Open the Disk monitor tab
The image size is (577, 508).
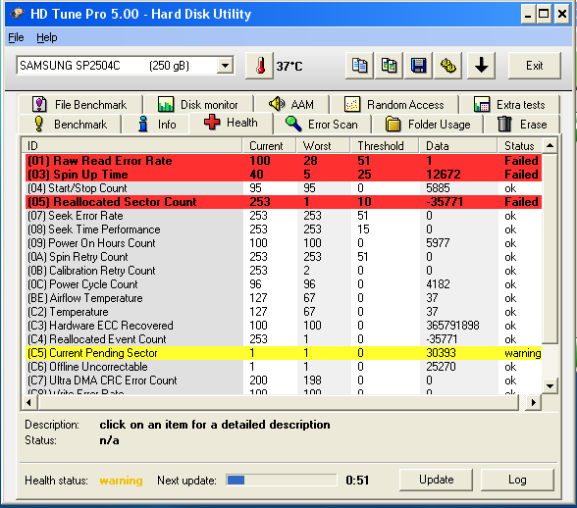[198, 105]
